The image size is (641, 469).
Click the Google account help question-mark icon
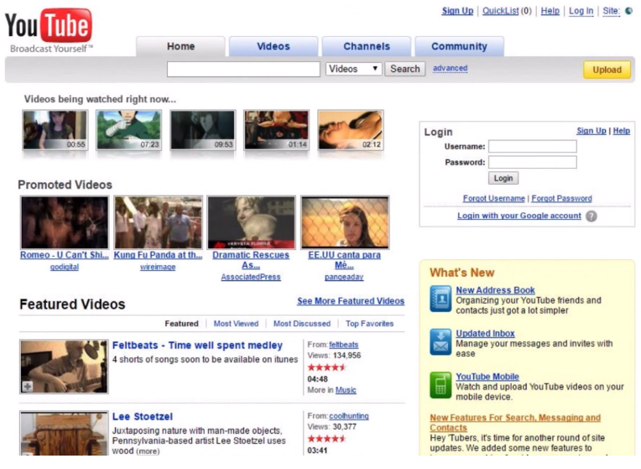pos(591,216)
